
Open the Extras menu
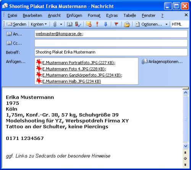pyautogui.click(x=112, y=16)
